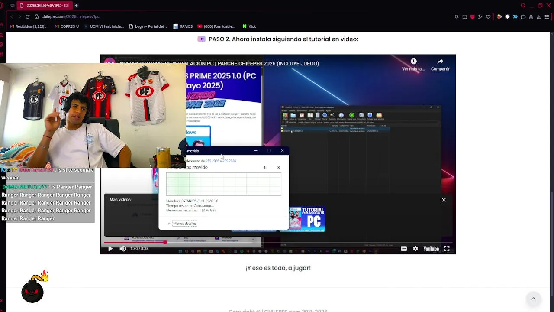The height and width of the screenshot is (312, 554).
Task: Click the transfer speed graph in dialog
Action: (224, 184)
